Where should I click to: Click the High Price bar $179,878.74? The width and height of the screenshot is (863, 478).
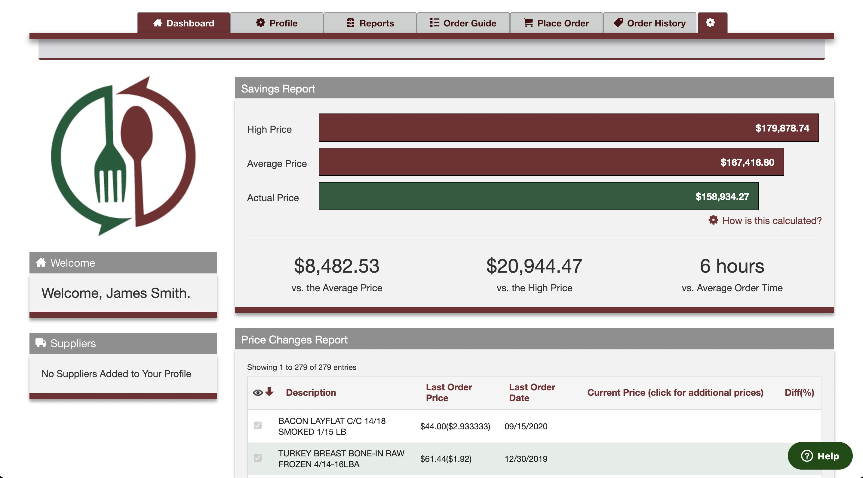[569, 127]
